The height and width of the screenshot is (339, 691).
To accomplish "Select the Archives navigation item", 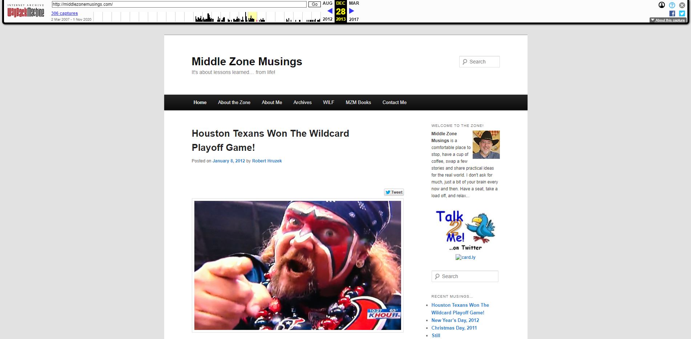I will tap(302, 103).
